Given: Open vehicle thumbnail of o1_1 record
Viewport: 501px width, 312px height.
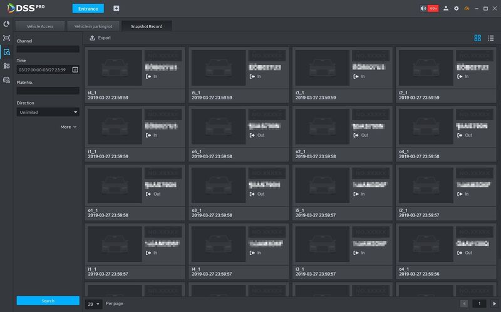Looking at the screenshot, I should [115, 185].
